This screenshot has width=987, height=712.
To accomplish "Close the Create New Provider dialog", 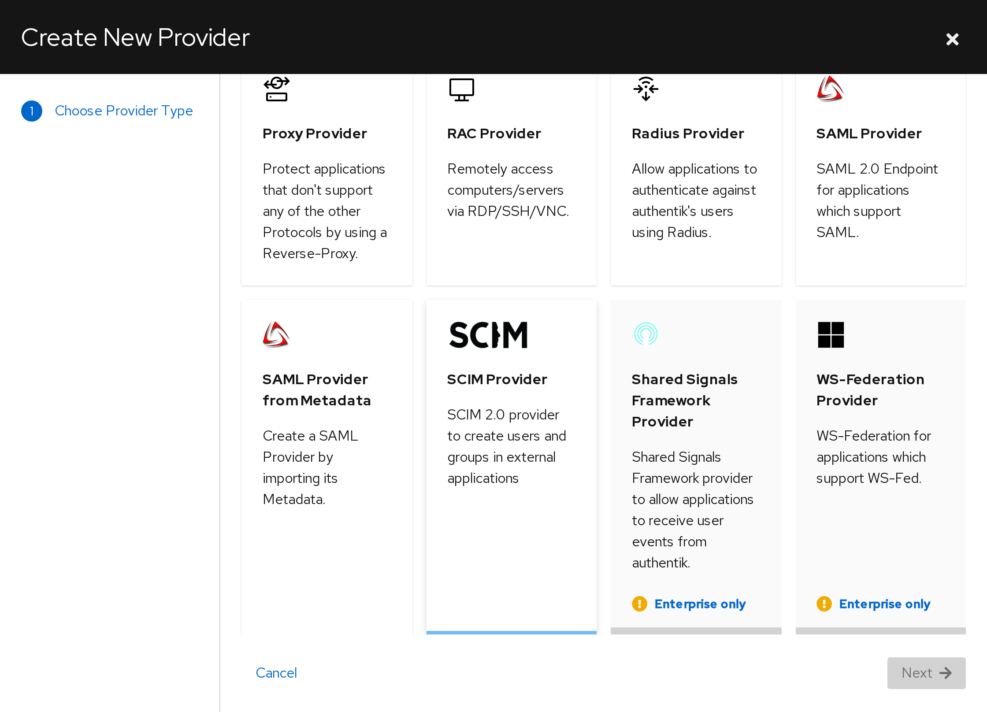I will coord(952,39).
